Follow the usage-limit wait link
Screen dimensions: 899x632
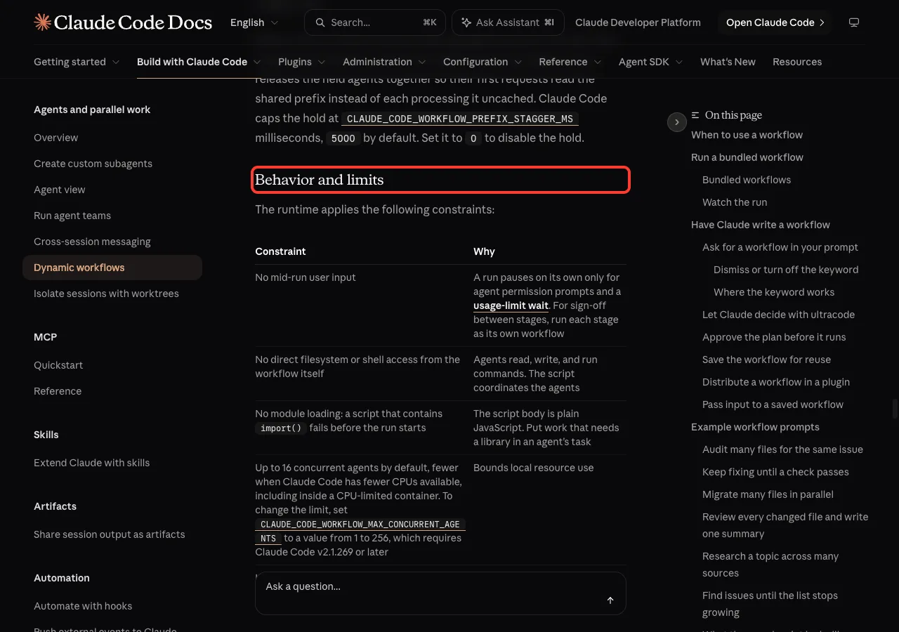511,305
